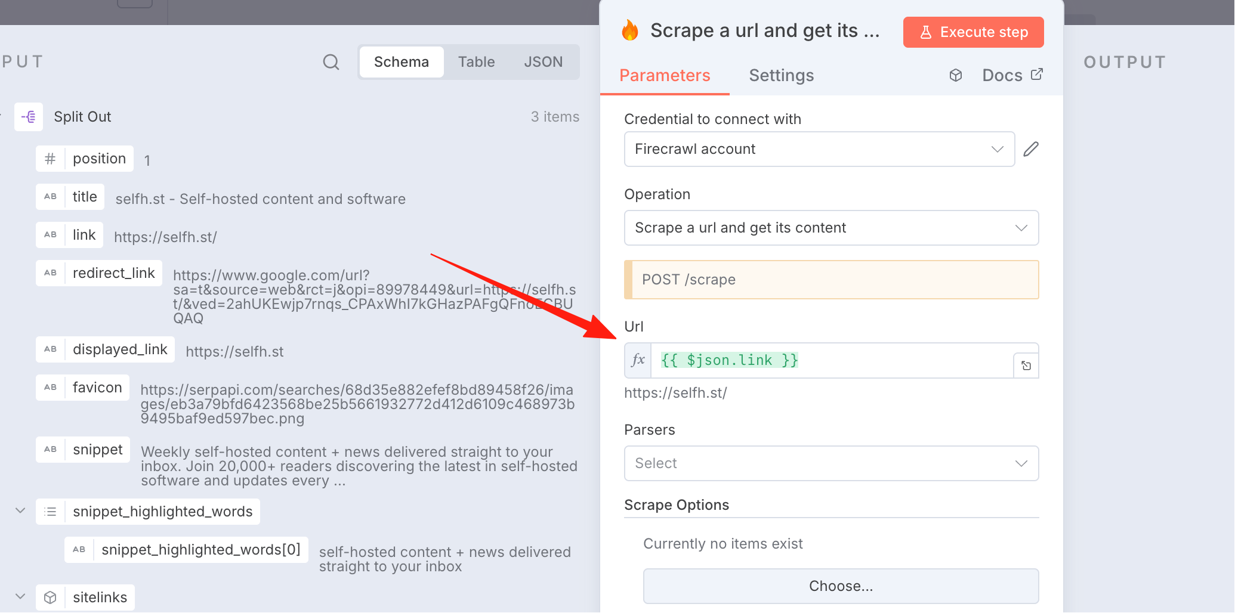Click the list icon beside snippet_highlighted_words
This screenshot has height=613, width=1235.
(x=51, y=512)
